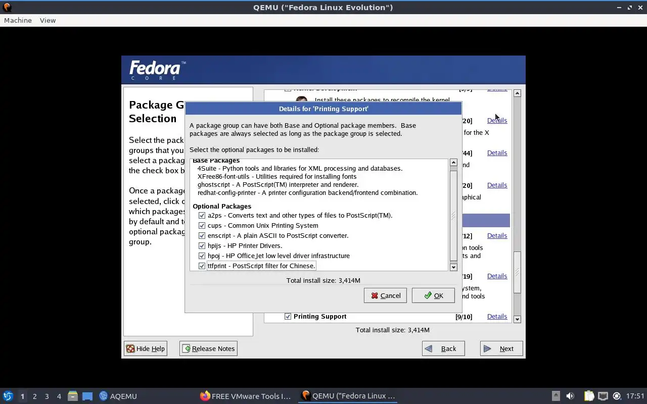Switch to workspace 2
Screen dimensions: 647x404
34,396
